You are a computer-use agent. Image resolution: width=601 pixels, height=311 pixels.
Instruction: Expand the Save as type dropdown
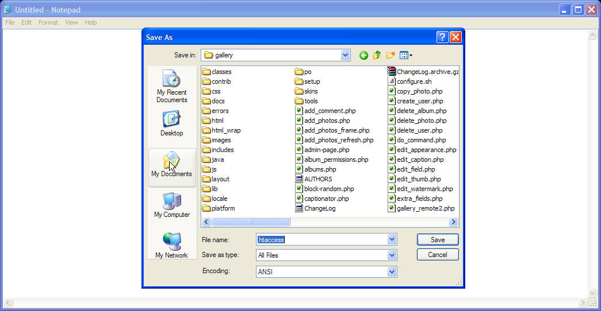(x=392, y=255)
